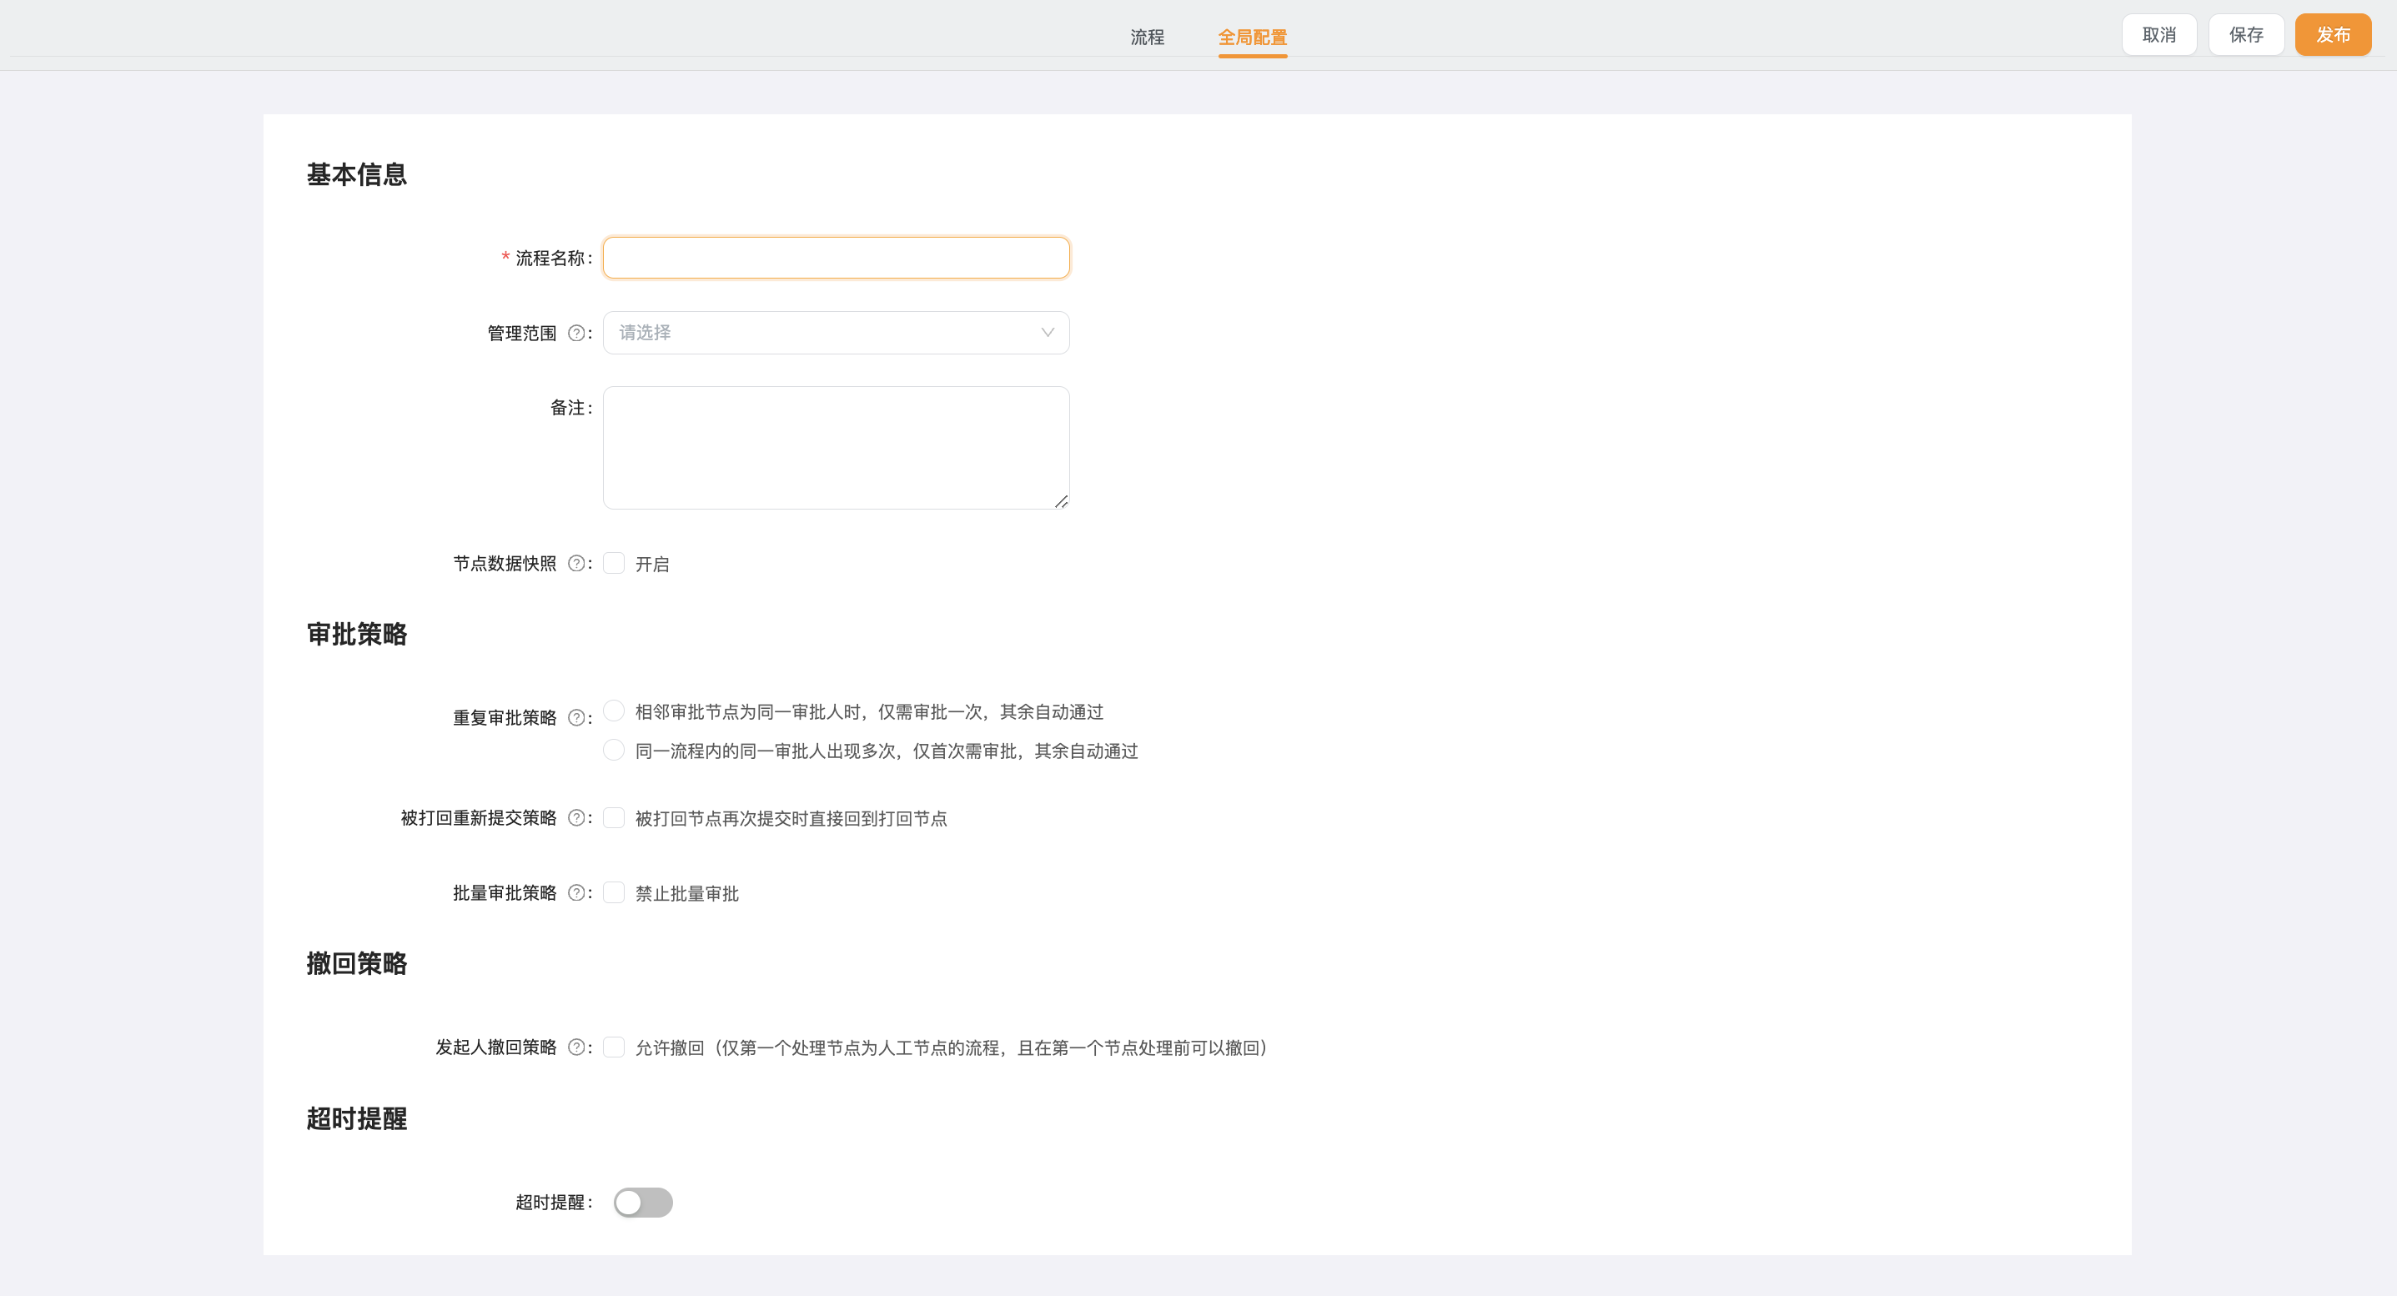Viewport: 2397px width, 1296px height.
Task: Click the 发布 button
Action: point(2333,35)
